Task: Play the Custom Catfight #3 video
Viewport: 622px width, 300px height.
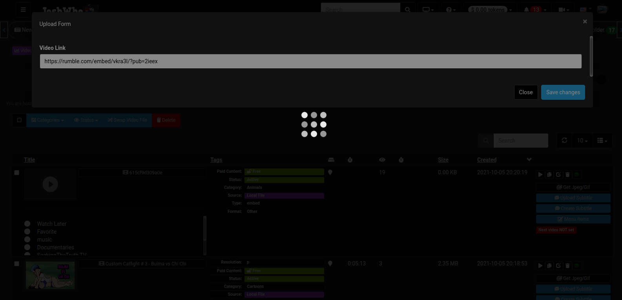Action: (x=540, y=266)
